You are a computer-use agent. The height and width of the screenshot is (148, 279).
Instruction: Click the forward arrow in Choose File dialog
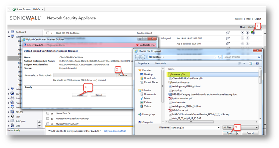[x=143, y=57]
